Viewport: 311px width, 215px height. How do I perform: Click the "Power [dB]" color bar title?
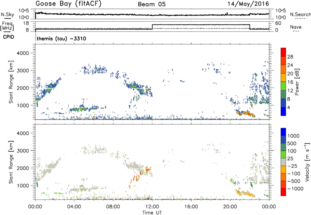tap(297, 82)
